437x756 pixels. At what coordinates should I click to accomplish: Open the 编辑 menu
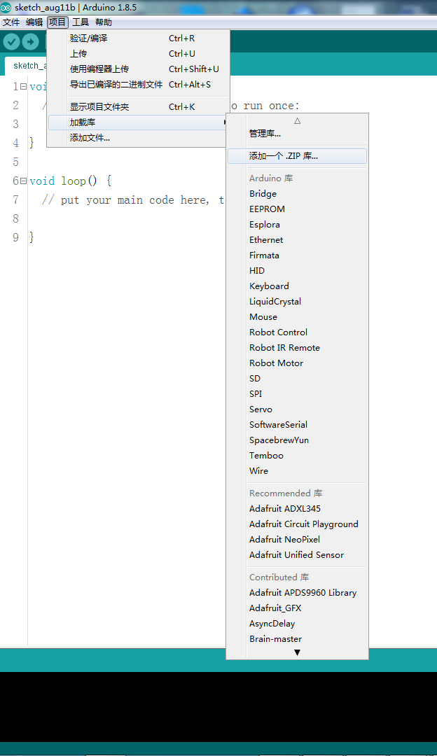pyautogui.click(x=34, y=22)
